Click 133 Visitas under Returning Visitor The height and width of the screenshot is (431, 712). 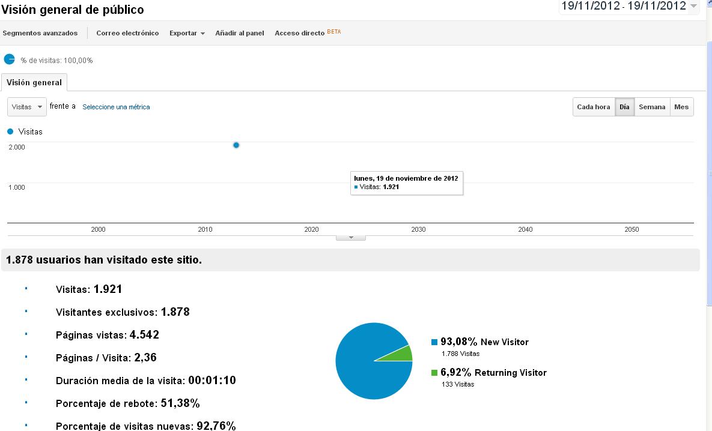click(x=458, y=384)
